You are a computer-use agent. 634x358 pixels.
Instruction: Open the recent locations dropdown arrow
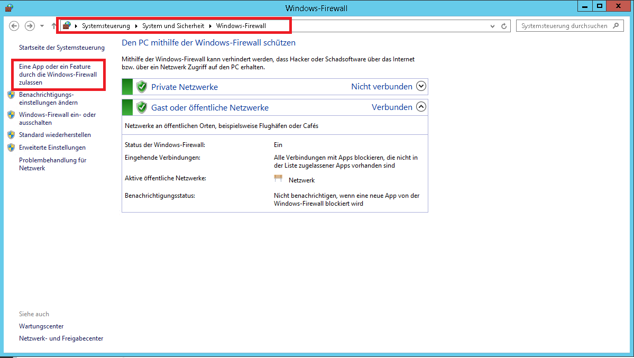[42, 26]
